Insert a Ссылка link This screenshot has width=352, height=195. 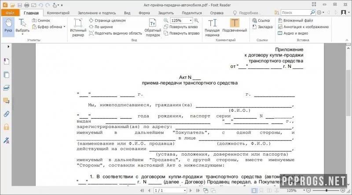coord(261,20)
